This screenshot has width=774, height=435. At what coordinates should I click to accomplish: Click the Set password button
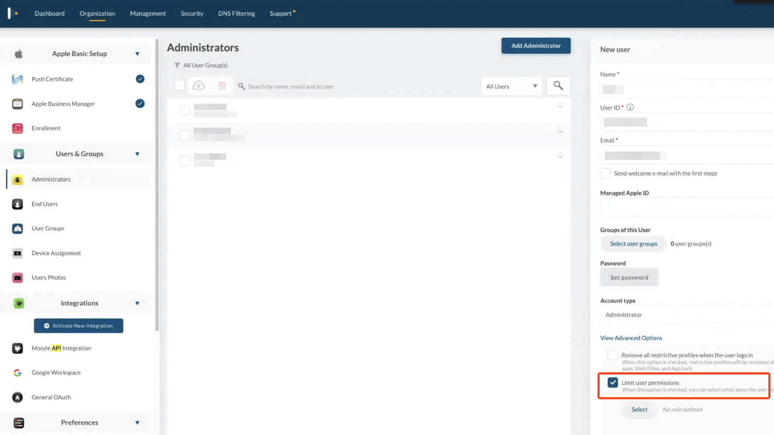tap(629, 277)
